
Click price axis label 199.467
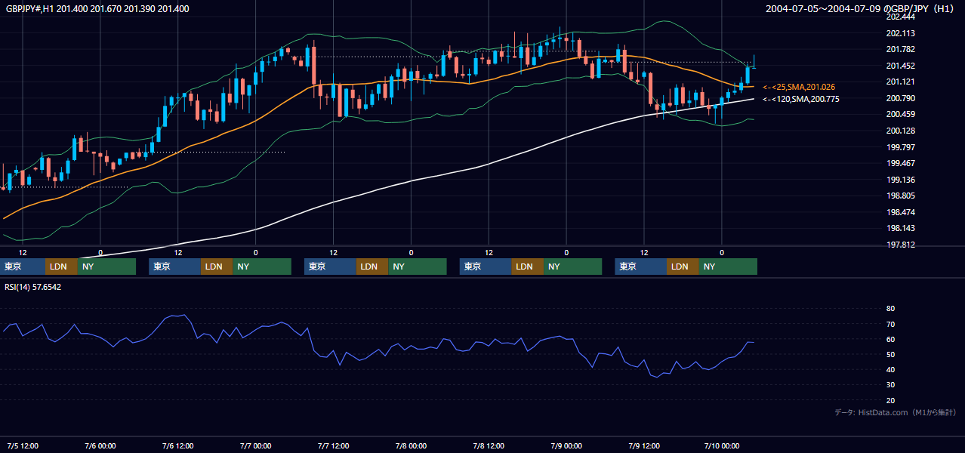coord(900,163)
